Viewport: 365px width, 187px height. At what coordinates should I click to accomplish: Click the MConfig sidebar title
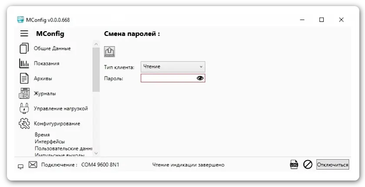coord(50,34)
